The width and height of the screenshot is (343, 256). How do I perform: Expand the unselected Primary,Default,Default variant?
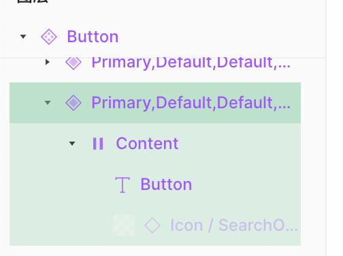pyautogui.click(x=47, y=62)
